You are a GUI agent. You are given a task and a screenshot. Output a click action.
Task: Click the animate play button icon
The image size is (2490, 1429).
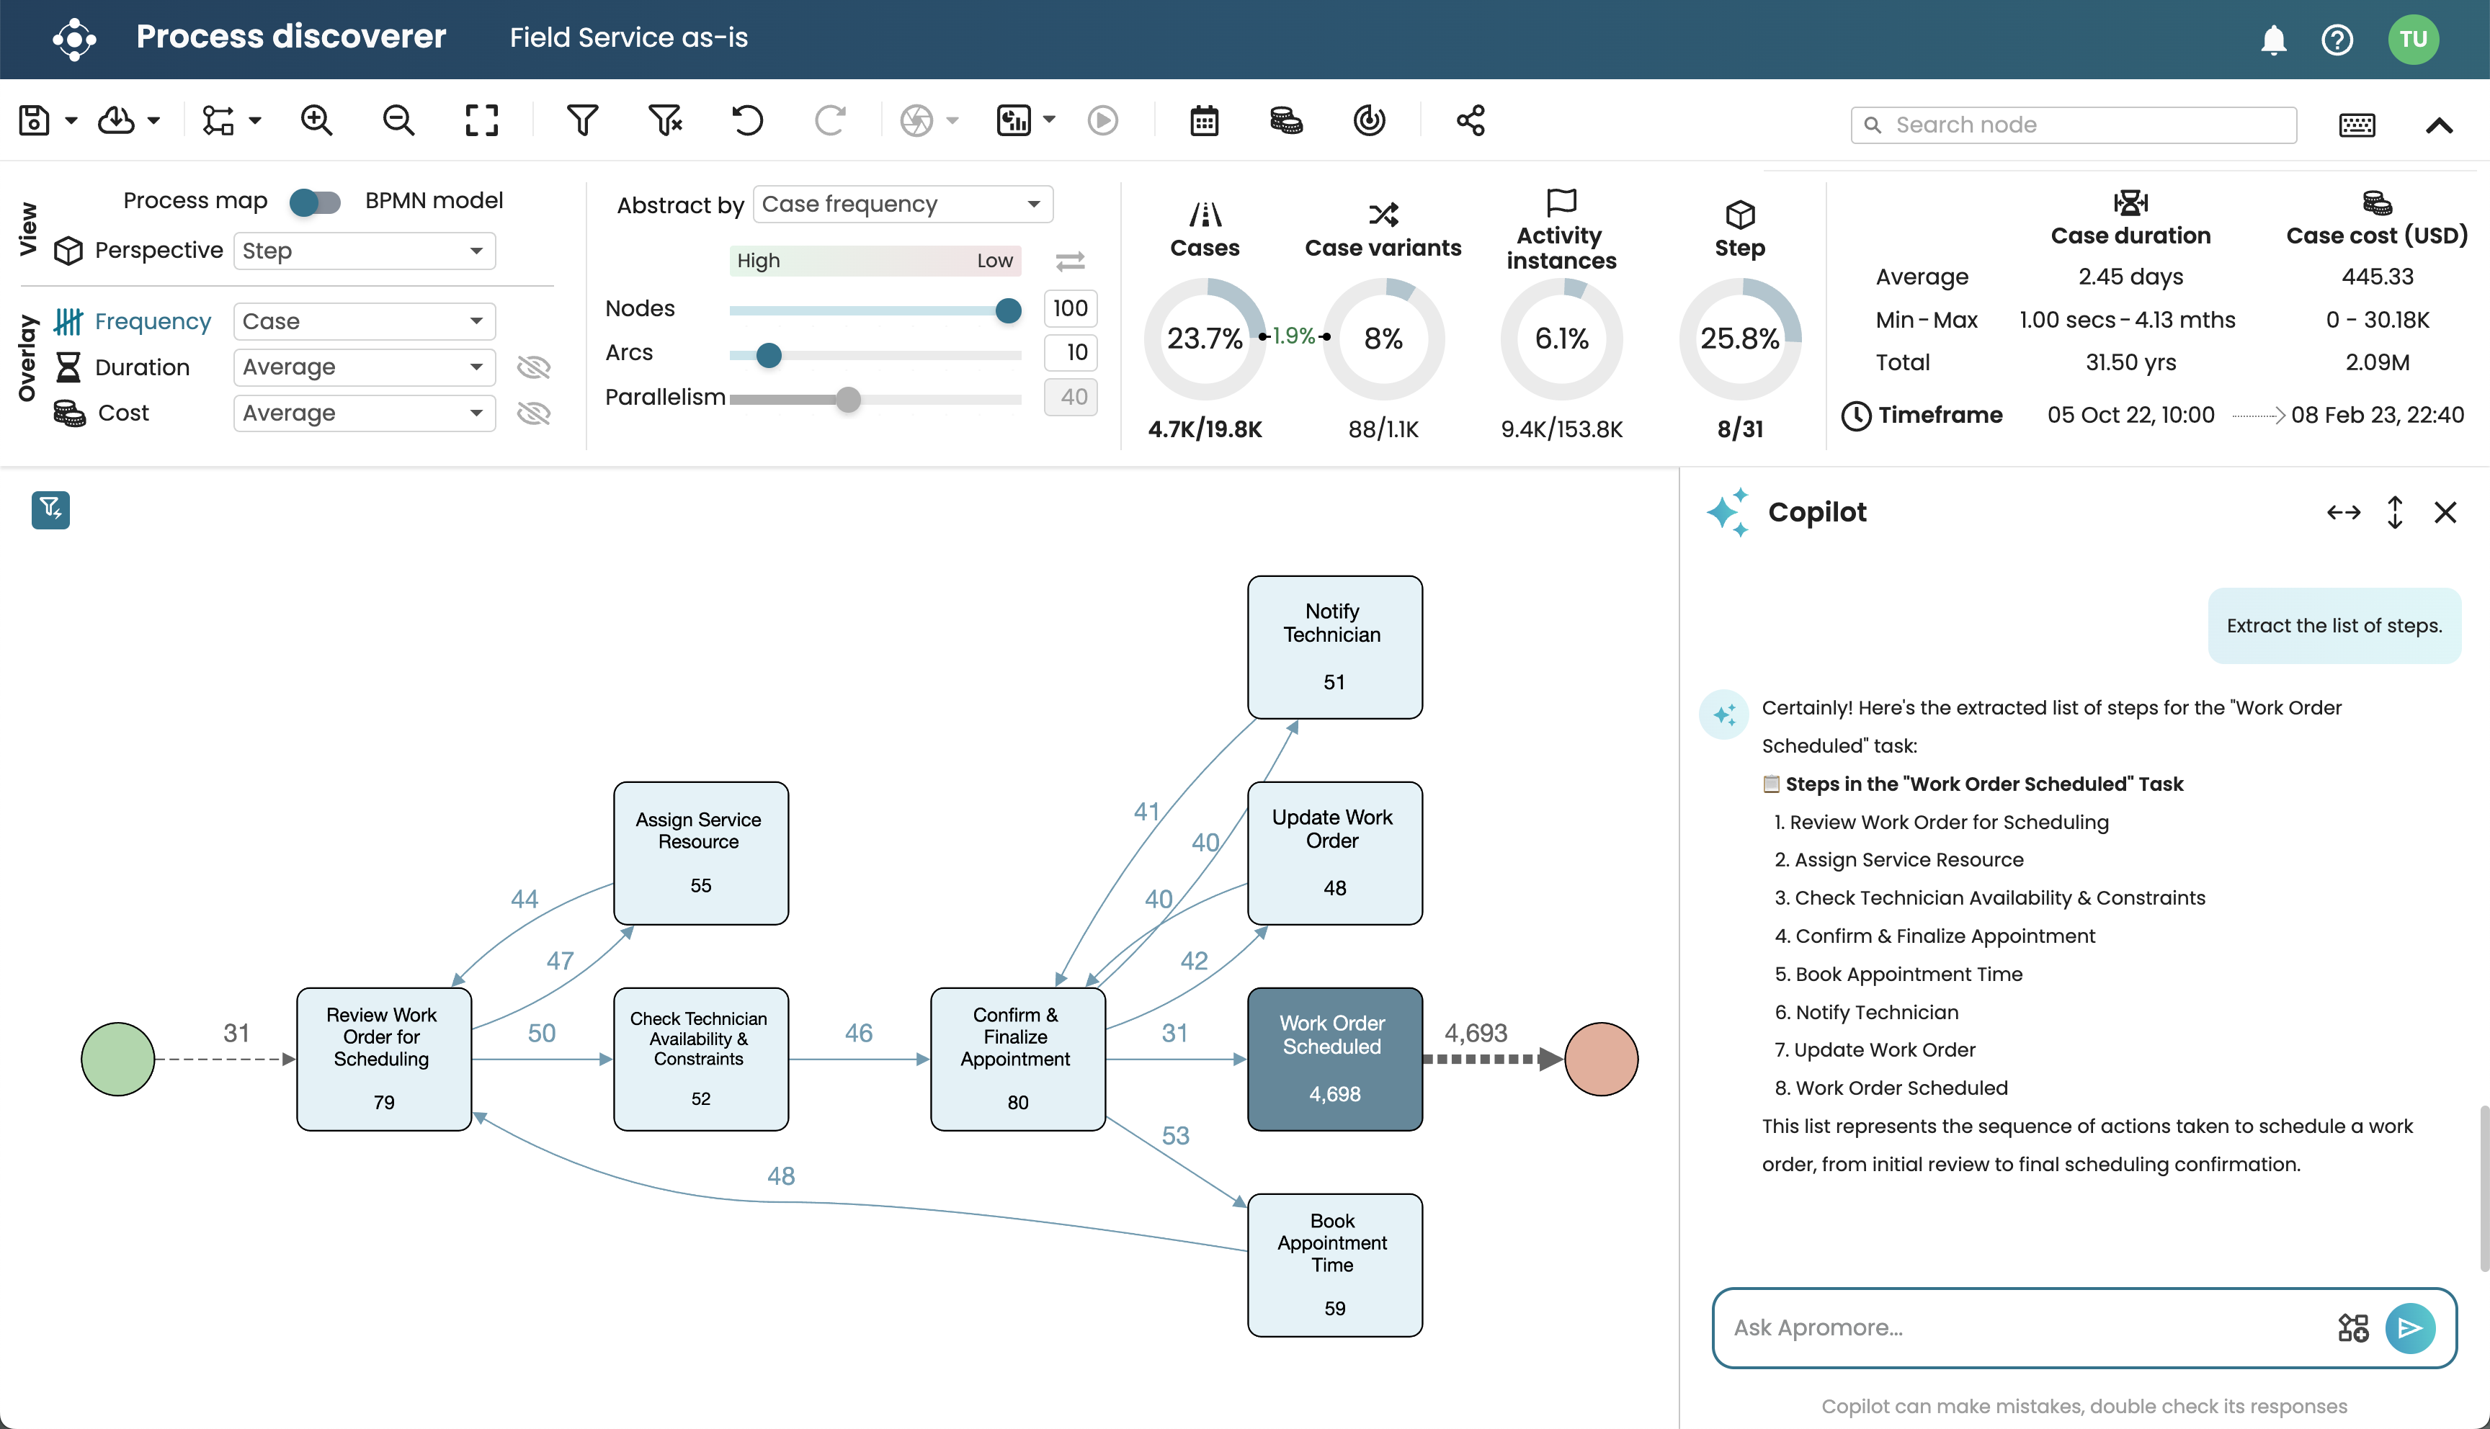click(x=1102, y=121)
